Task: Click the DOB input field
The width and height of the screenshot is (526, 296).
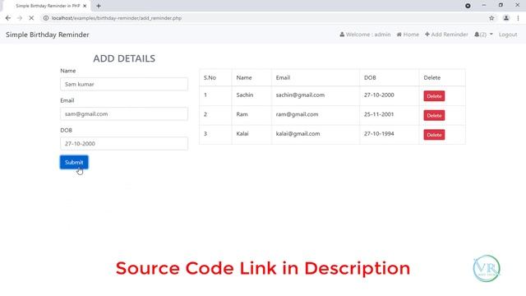Action: [x=124, y=143]
